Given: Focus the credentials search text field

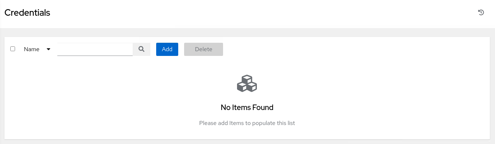Looking at the screenshot, I should (95, 49).
